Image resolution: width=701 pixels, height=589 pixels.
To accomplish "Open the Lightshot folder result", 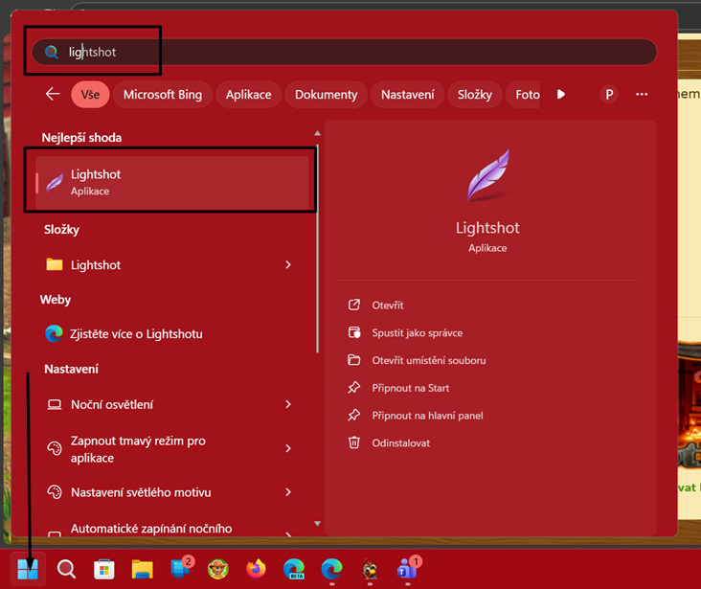I will [172, 264].
